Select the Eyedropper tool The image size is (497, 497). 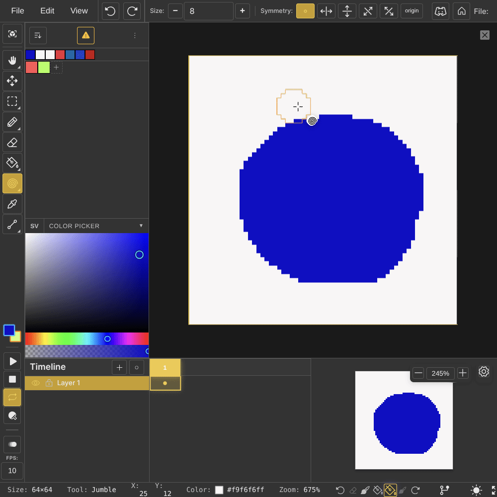click(x=12, y=204)
